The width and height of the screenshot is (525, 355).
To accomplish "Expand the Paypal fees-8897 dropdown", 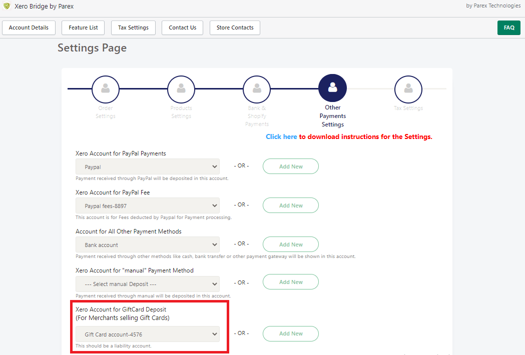I will coord(147,205).
